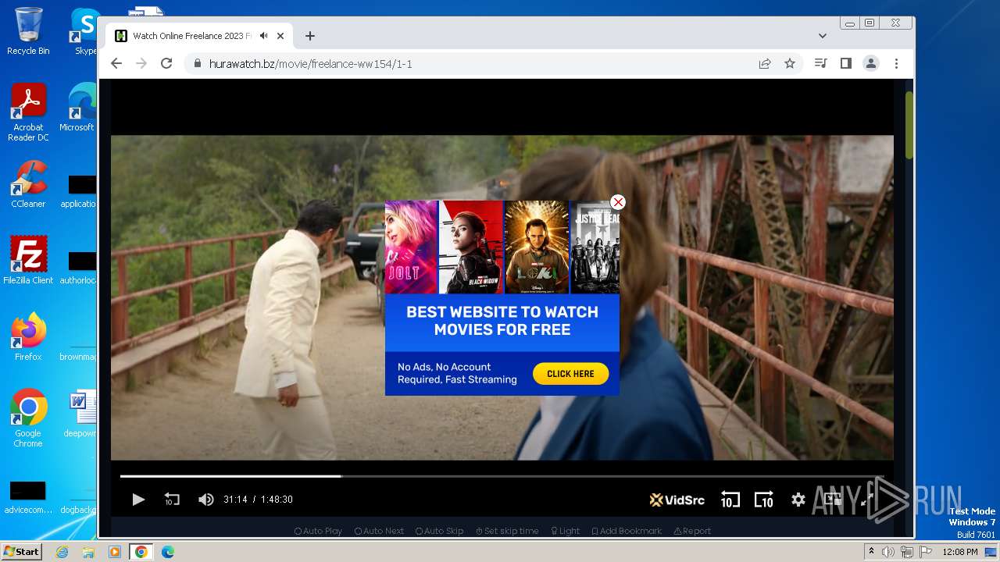Click the 'Best website to watch movies' banner text
This screenshot has width=1000, height=562.
click(x=502, y=321)
